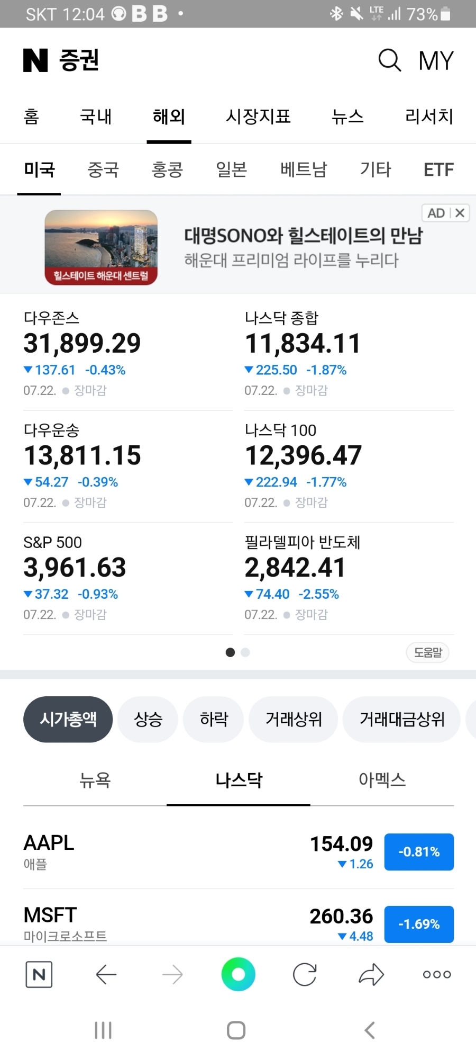The height and width of the screenshot is (1059, 476).
Task: Tap the AD label badge
Action: click(x=436, y=213)
